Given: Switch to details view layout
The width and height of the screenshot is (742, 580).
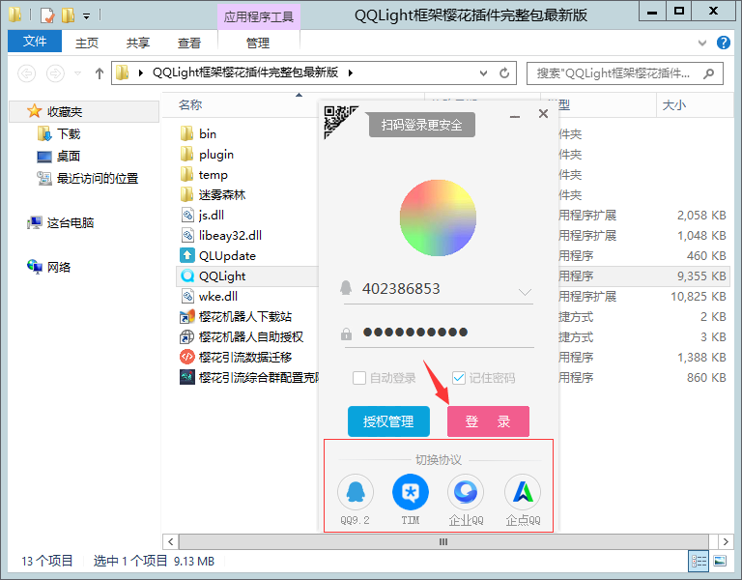Looking at the screenshot, I should pyautogui.click(x=699, y=561).
